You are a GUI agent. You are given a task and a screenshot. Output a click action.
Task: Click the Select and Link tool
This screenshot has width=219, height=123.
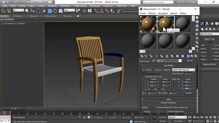tap(3, 11)
